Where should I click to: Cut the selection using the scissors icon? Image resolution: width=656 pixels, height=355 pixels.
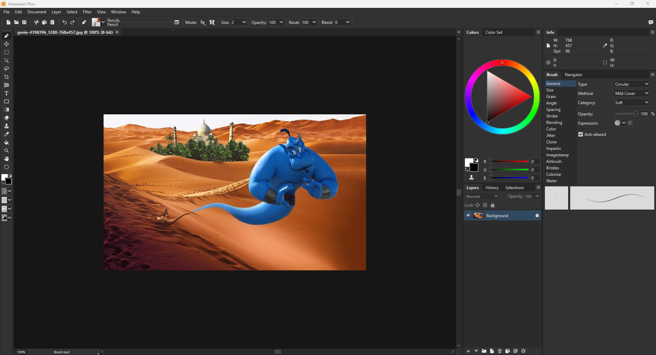(x=37, y=22)
